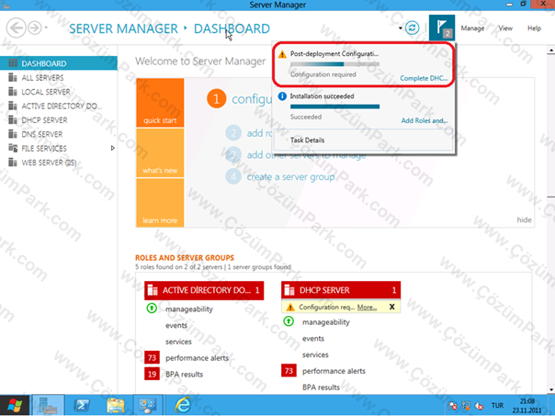Viewport: 555px width, 416px height.
Task: Click the Dashboard sidebar icon
Action: (x=13, y=63)
